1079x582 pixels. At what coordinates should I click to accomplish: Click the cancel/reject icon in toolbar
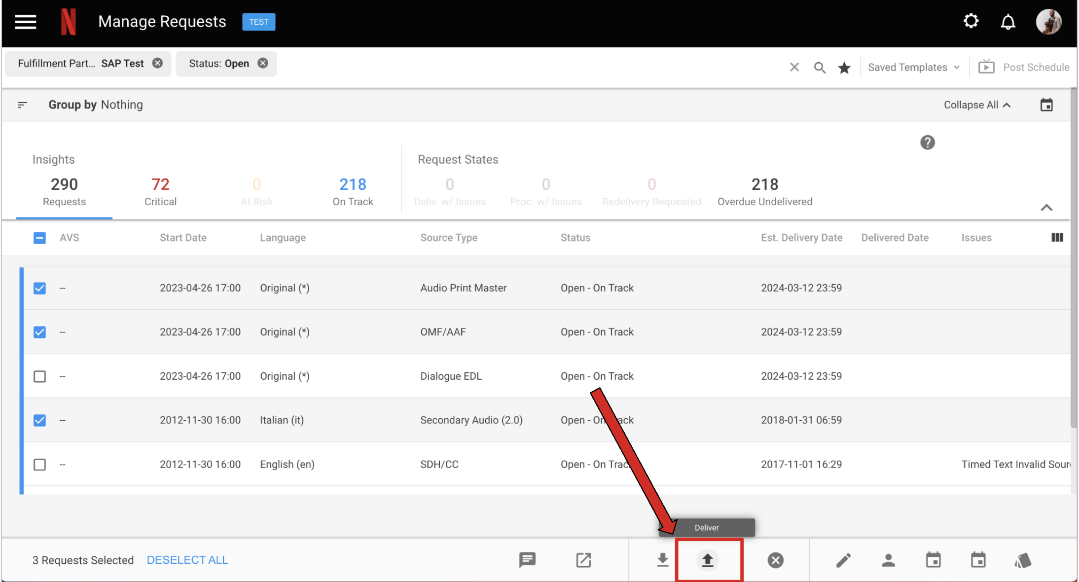(x=776, y=560)
